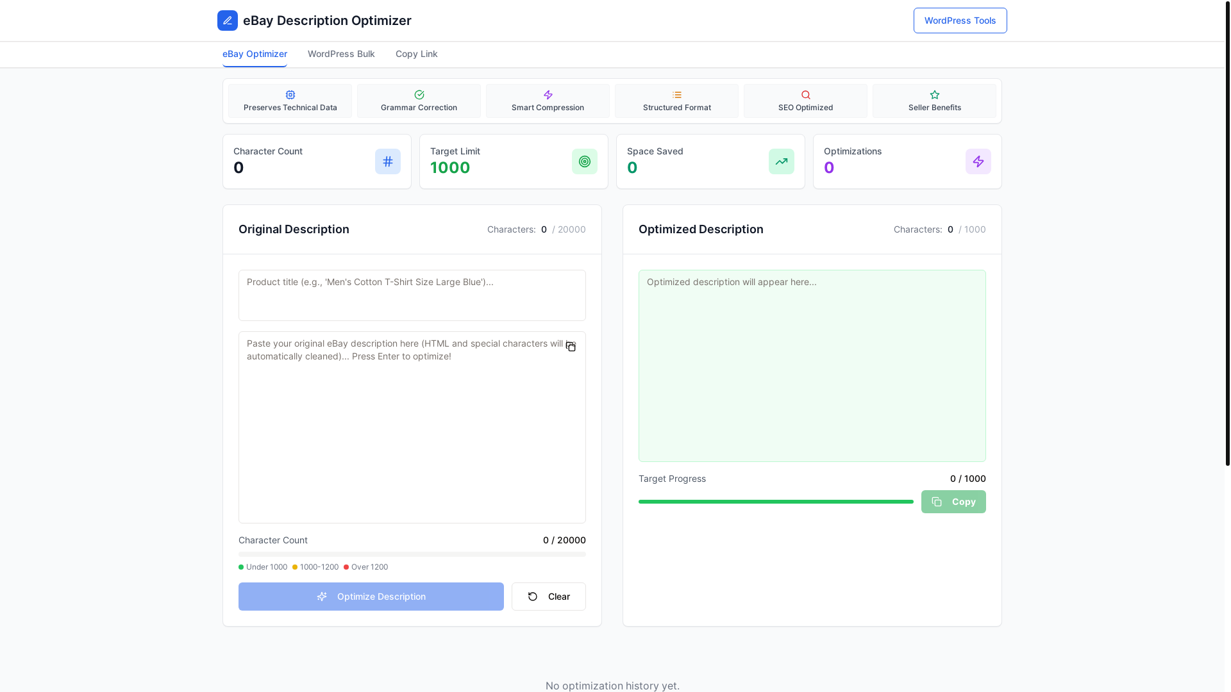Click the sparkle icon on Optimize Description
The image size is (1231, 692).
322,597
